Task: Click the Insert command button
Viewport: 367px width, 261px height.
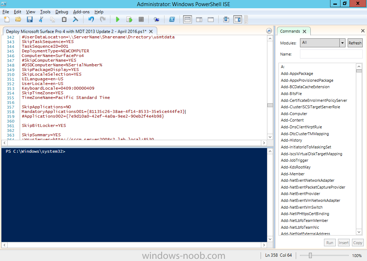Action: tap(344, 242)
